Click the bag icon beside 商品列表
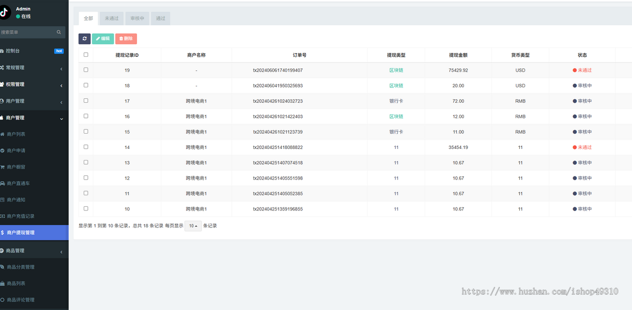The width and height of the screenshot is (632, 310). [2, 283]
